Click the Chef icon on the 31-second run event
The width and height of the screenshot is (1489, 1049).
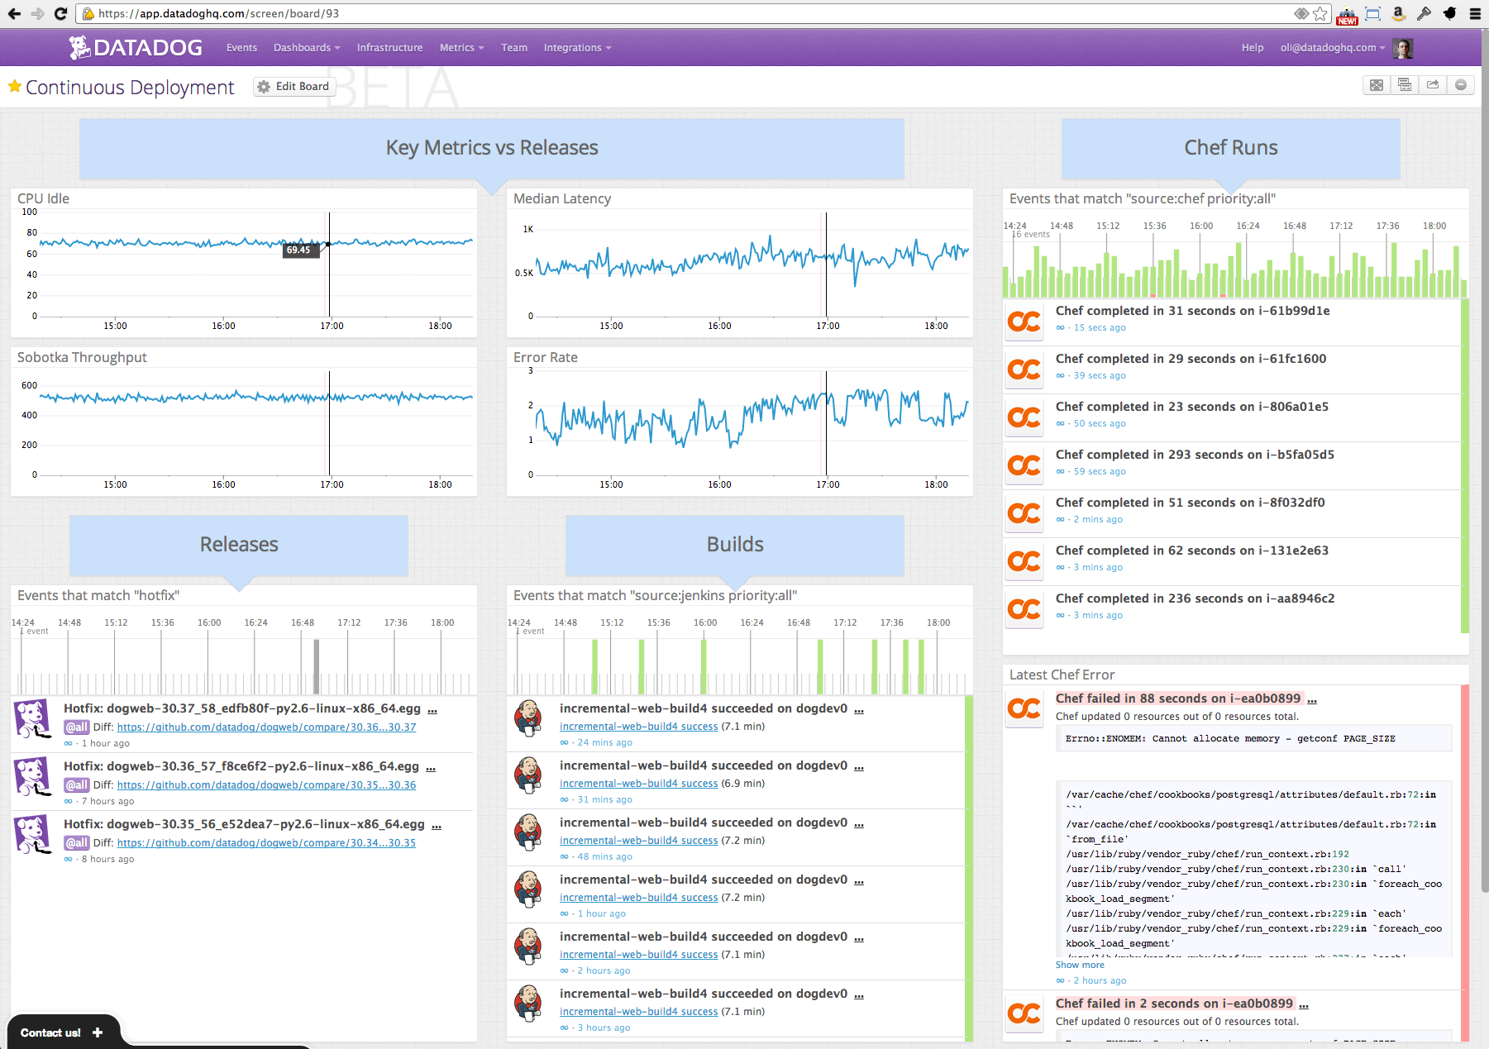point(1024,322)
